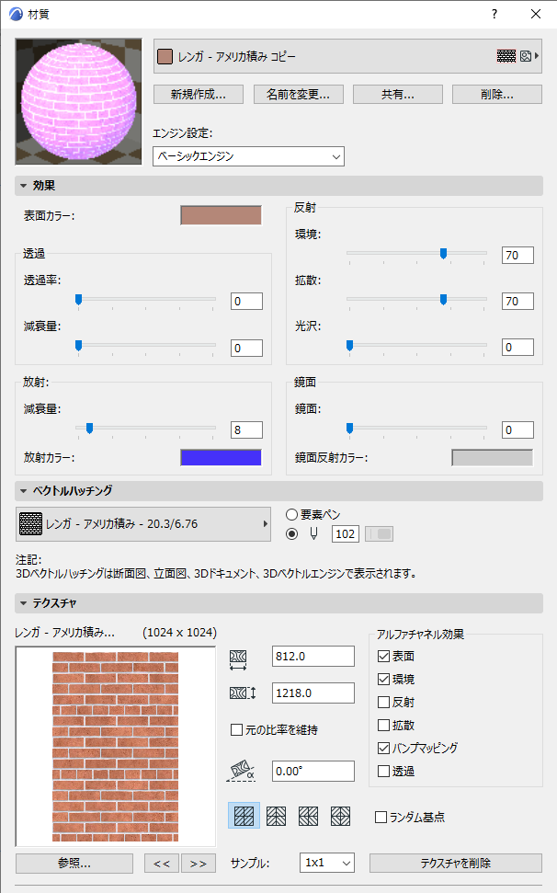Click the texture width field 812.0
The image size is (557, 893).
313,656
